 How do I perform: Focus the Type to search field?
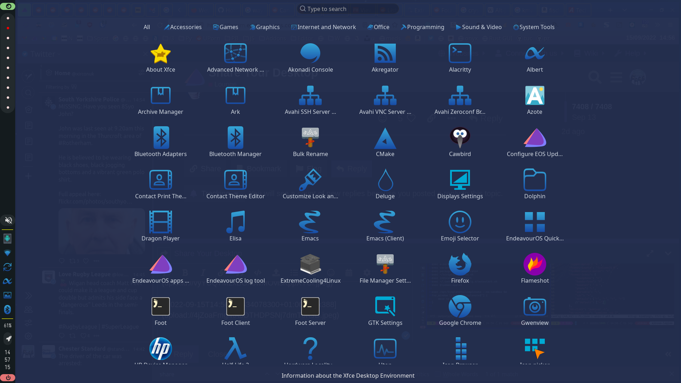point(348,9)
